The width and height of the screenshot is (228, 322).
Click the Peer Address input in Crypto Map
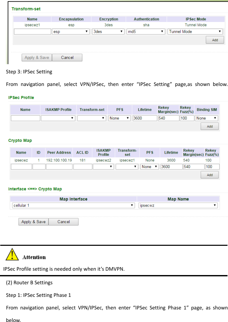pyautogui.click(x=59, y=167)
